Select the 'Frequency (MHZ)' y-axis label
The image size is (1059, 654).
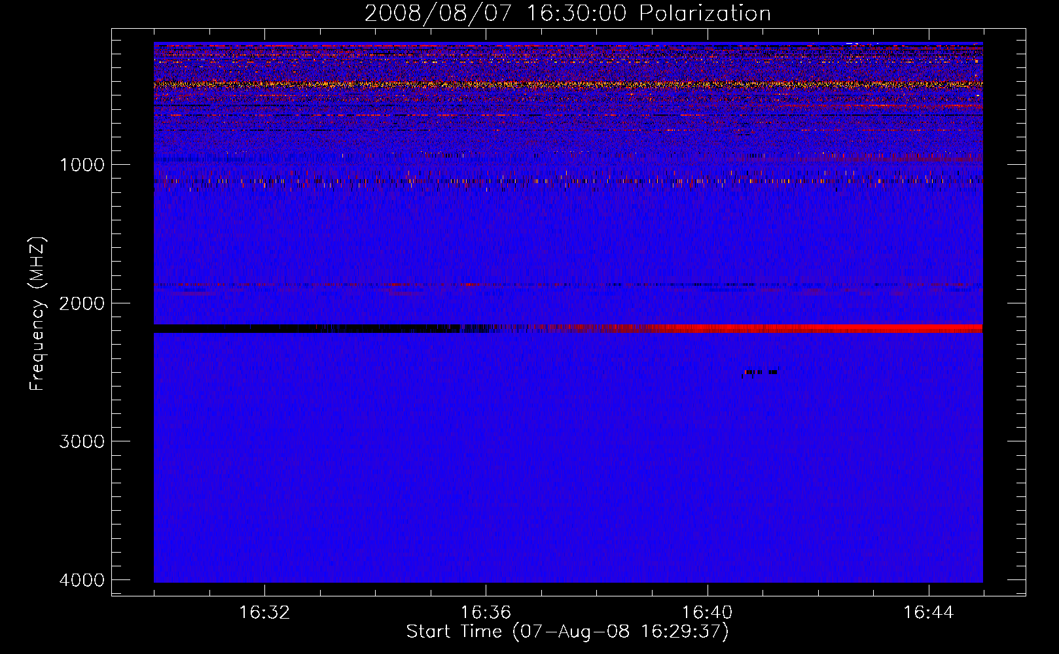(x=38, y=314)
